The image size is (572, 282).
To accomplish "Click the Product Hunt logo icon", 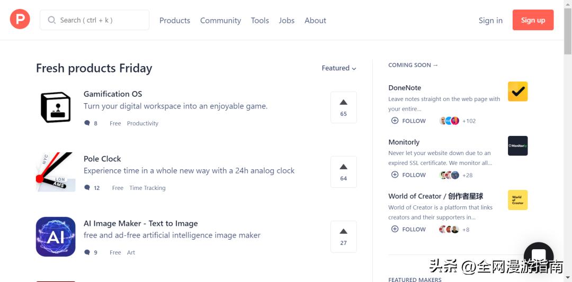I will pyautogui.click(x=20, y=20).
